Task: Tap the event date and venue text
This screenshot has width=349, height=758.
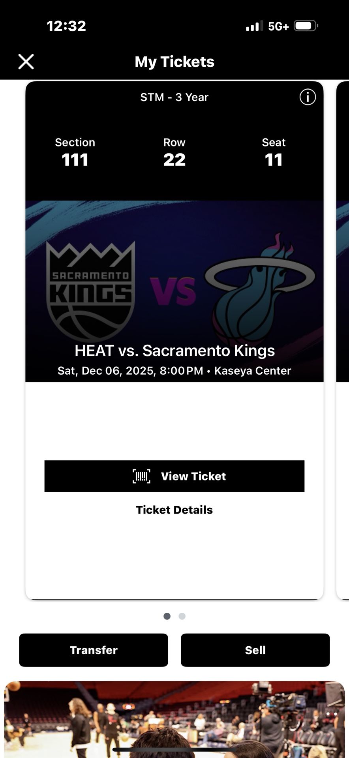Action: coord(174,371)
